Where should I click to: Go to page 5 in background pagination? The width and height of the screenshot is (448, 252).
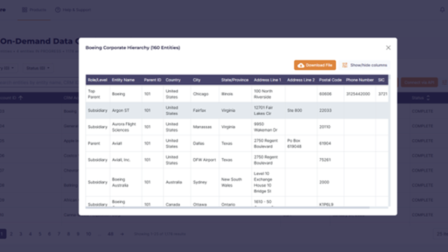point(40,234)
